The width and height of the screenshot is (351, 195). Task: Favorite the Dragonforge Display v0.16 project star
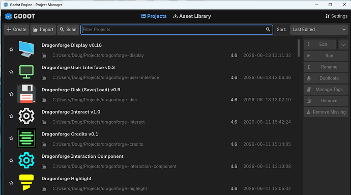point(11,49)
